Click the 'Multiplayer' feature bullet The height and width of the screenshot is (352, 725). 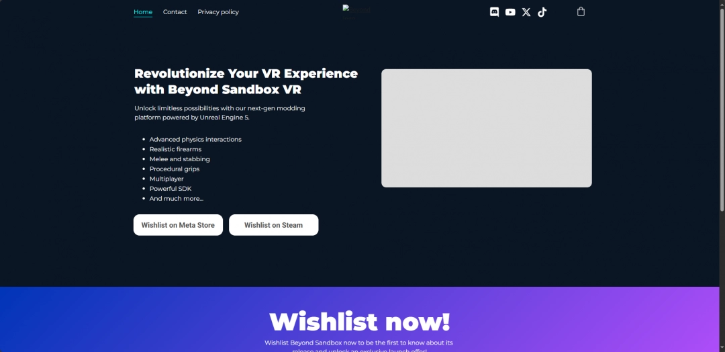[166, 179]
